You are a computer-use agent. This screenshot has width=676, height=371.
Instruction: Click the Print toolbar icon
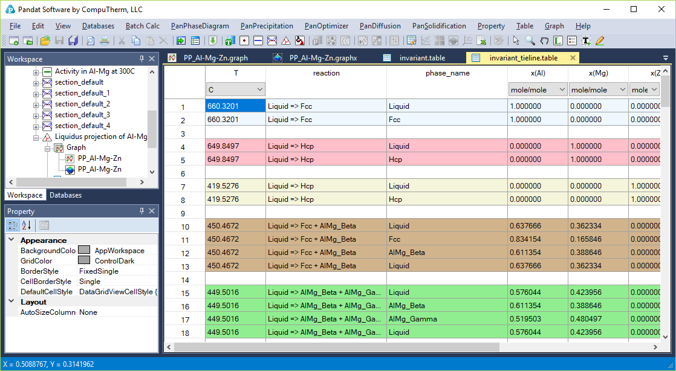click(x=105, y=41)
